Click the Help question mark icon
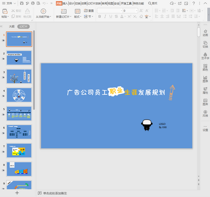 194,3
